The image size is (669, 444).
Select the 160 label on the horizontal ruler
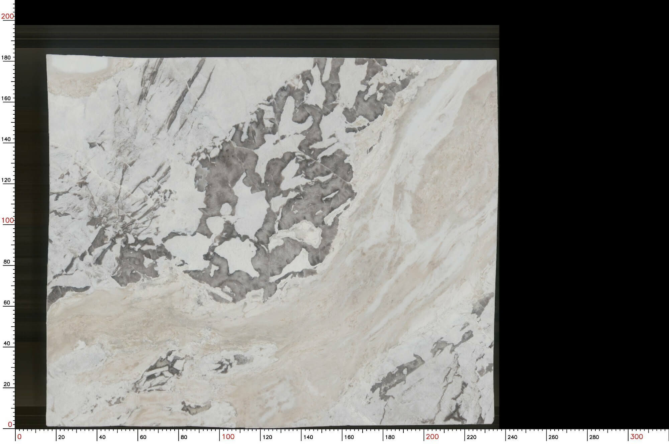tap(349, 437)
